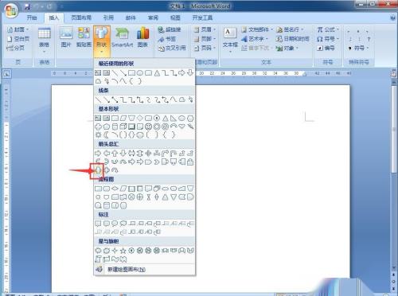This screenshot has width=398, height=296.
Task: Switch to the 引用 References tab
Action: (108, 18)
